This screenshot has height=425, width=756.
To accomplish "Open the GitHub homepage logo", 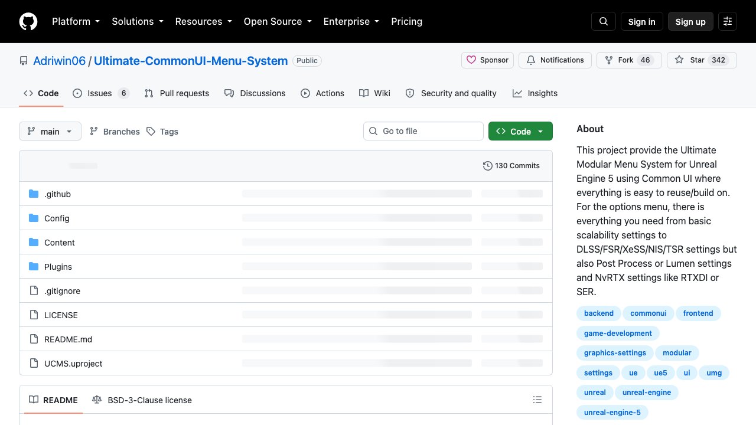I will click(x=28, y=21).
